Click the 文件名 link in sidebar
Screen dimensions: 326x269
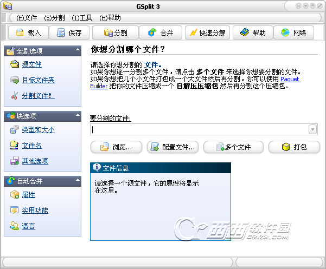tap(32, 146)
